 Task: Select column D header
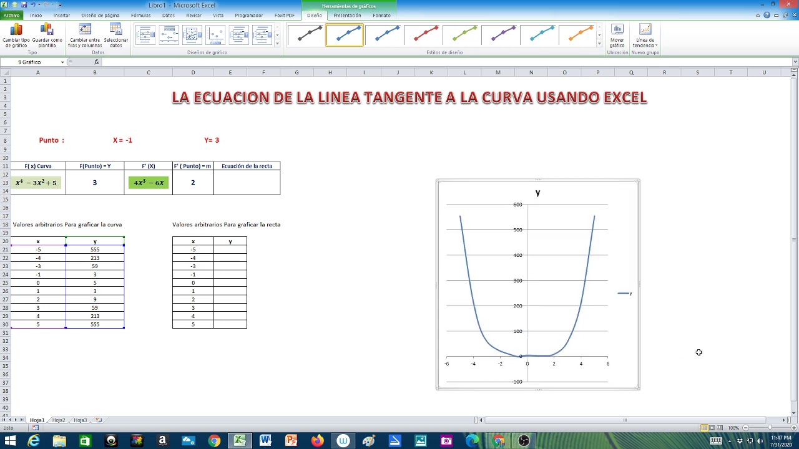(193, 72)
